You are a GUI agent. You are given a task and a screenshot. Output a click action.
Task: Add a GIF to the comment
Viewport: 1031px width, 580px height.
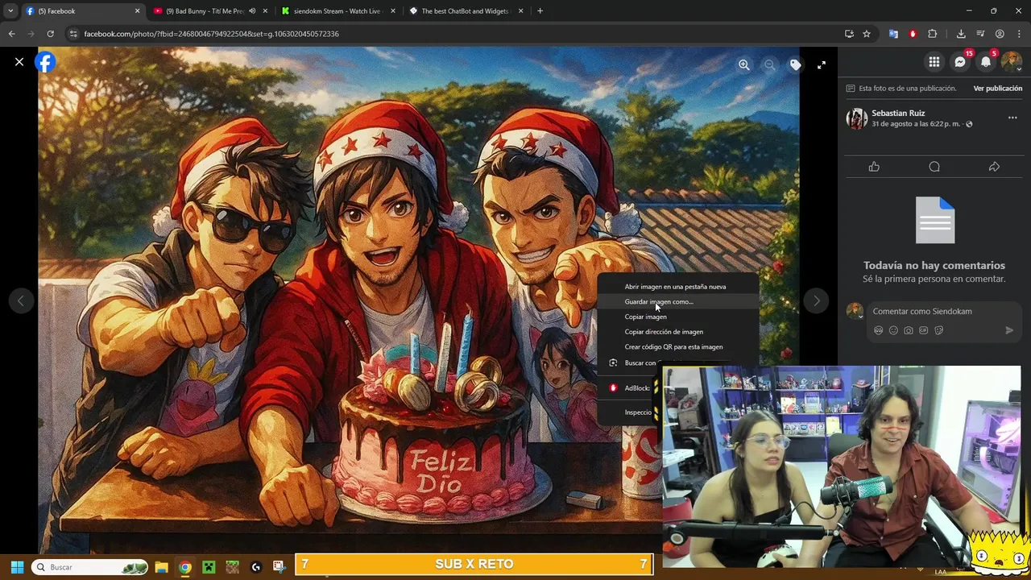pyautogui.click(x=924, y=330)
